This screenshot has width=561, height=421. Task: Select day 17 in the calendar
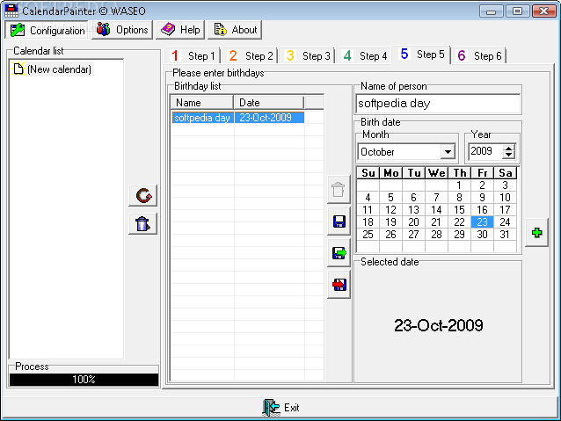tap(505, 210)
